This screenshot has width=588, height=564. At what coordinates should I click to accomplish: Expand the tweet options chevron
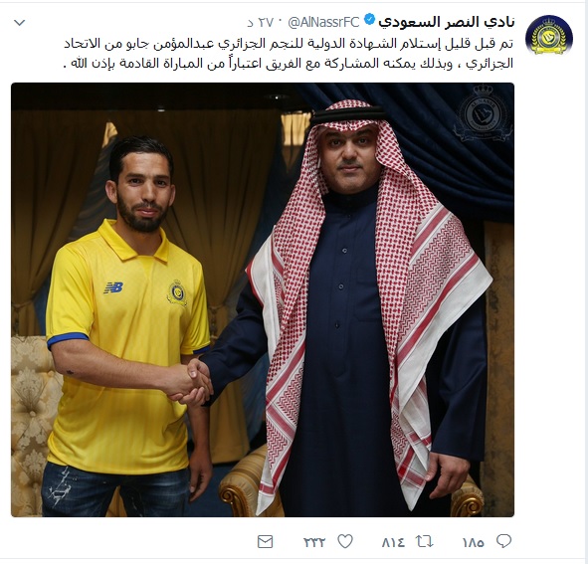(19, 23)
